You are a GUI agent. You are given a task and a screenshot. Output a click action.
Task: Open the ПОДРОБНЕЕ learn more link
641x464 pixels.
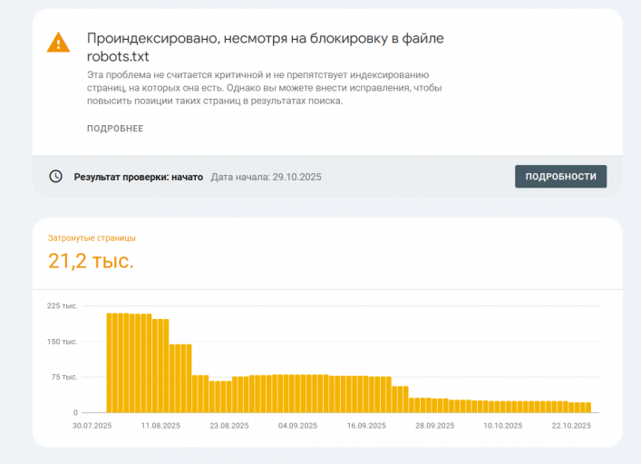pyautogui.click(x=115, y=129)
